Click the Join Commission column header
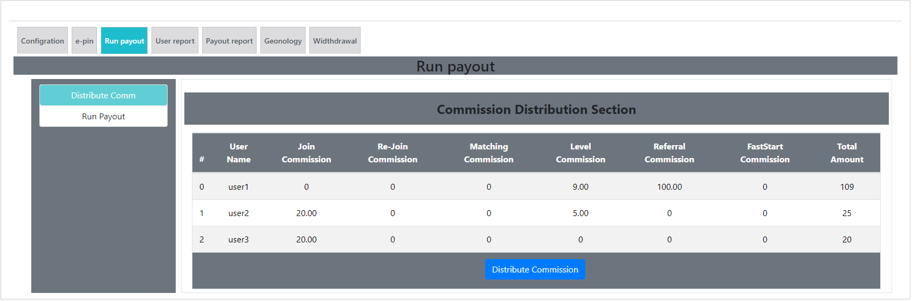The image size is (912, 301). pyautogui.click(x=306, y=153)
